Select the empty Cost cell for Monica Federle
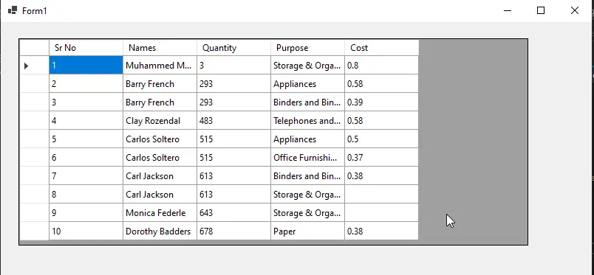Viewport: 594px width, 275px height. [381, 213]
